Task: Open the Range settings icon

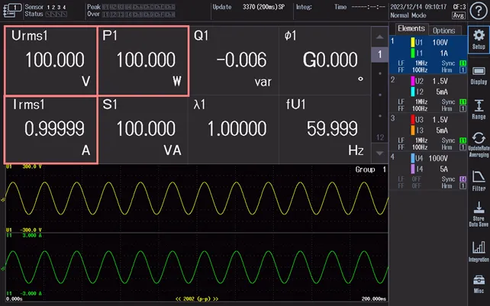Action: point(479,109)
